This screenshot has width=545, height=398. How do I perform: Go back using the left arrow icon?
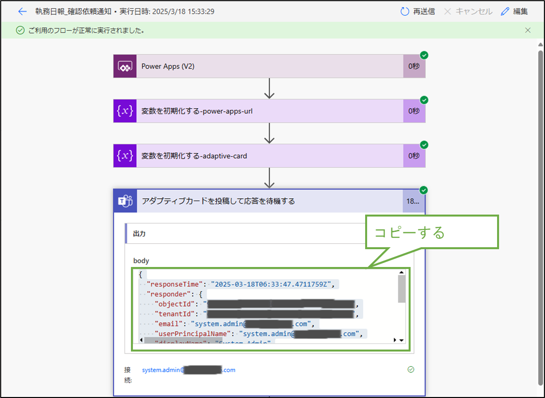22,11
